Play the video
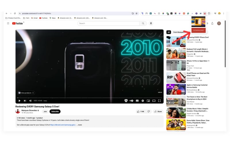230x144 pixels. (x=19, y=101)
